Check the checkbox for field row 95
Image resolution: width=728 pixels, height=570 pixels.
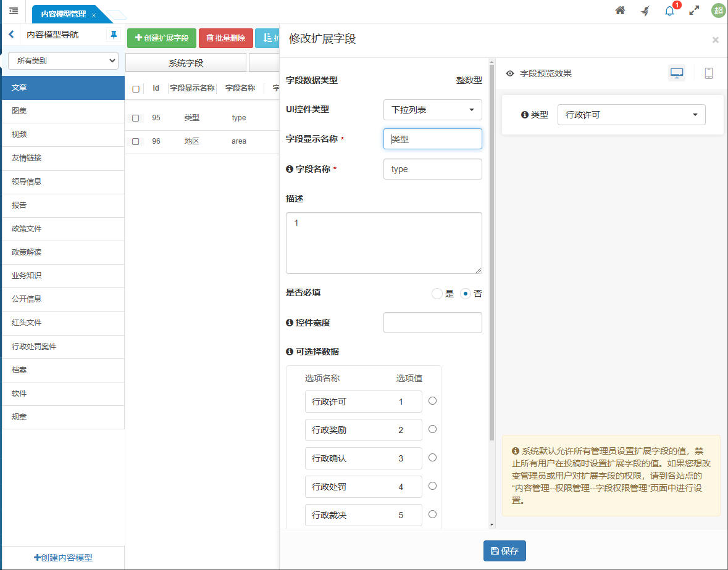(136, 117)
